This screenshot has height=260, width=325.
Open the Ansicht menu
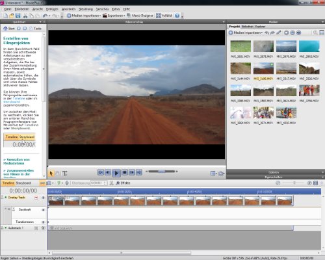[38, 9]
